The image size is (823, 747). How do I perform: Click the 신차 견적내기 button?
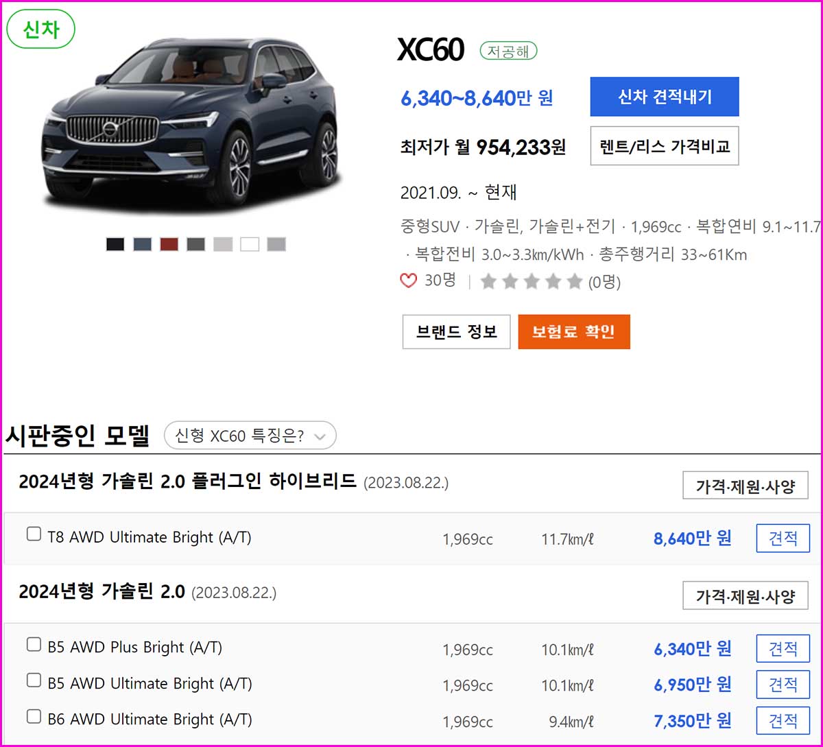[664, 96]
